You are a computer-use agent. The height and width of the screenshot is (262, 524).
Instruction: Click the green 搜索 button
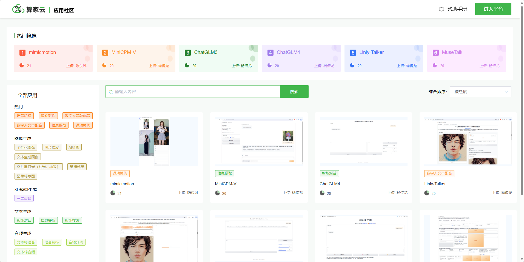click(294, 92)
